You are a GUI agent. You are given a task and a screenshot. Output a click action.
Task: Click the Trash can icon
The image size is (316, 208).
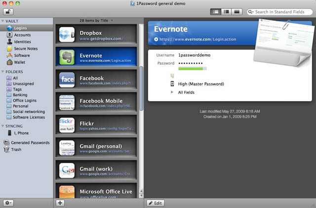(6, 149)
